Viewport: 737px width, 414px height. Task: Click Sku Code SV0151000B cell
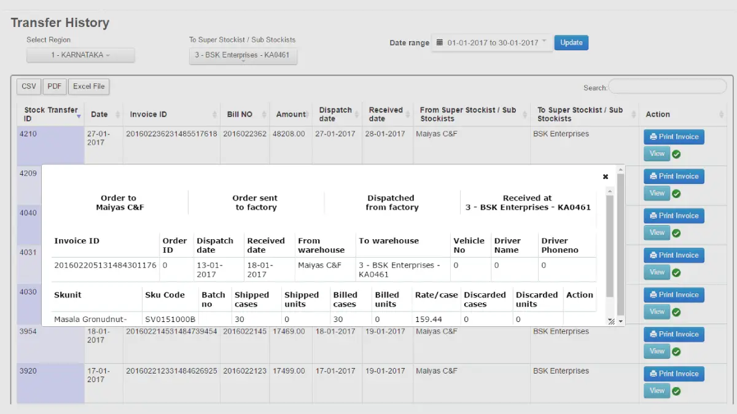coord(170,320)
